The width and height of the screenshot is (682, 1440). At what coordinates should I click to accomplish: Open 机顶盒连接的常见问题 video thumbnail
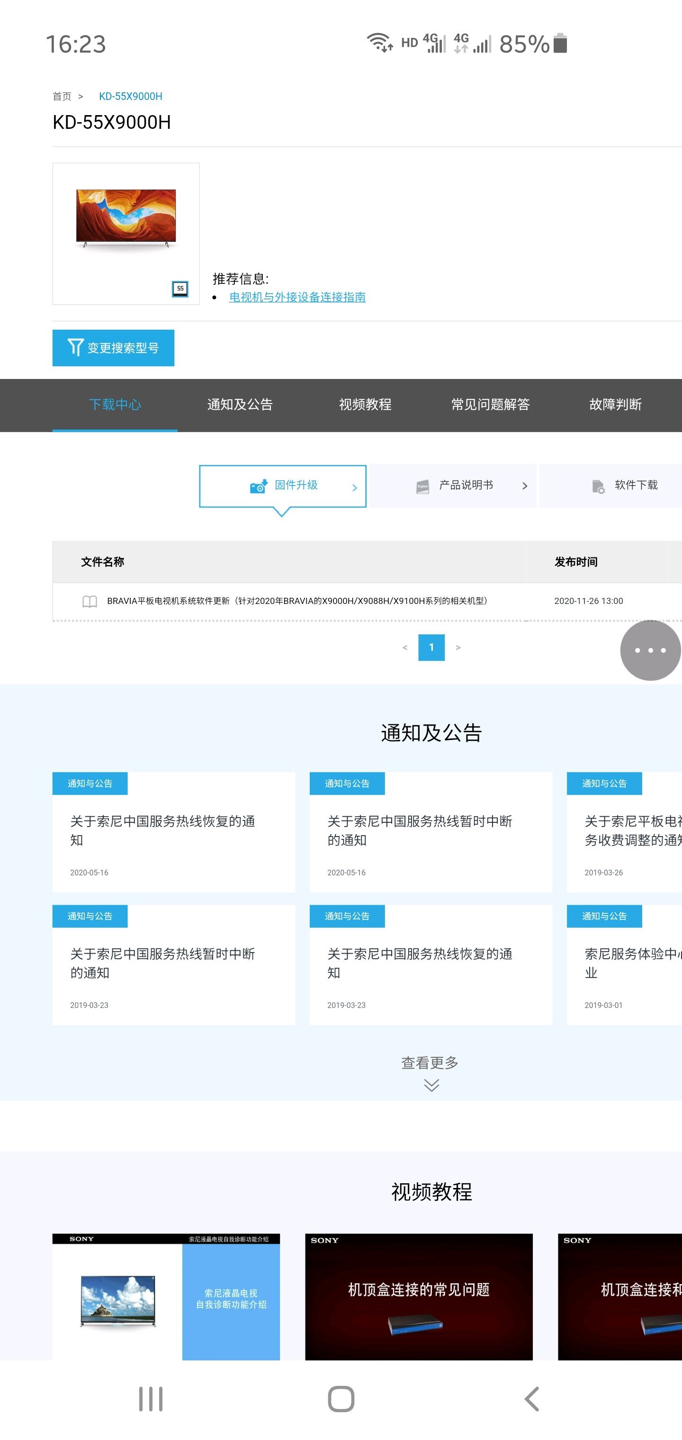pos(419,1297)
